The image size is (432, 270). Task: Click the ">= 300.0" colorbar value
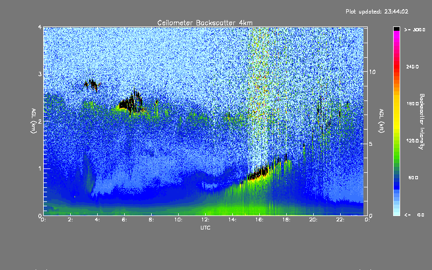point(415,30)
